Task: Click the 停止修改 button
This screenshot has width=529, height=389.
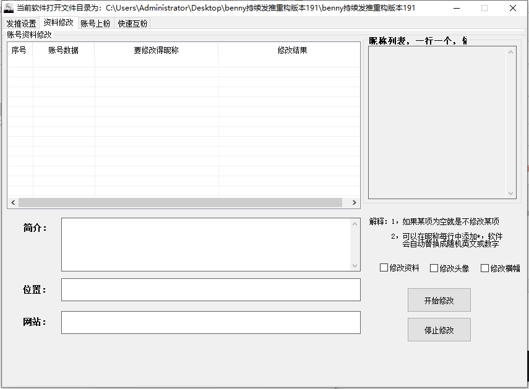Action: [439, 330]
